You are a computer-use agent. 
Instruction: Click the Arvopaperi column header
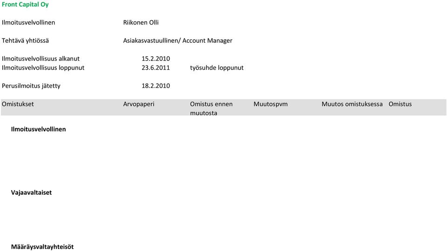139,104
